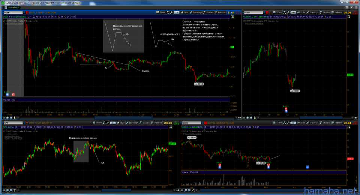Image resolution: width=360 pixels, height=195 pixels.
Task: Open Drawings menu in SGEN daily panel
Action: 312,123
